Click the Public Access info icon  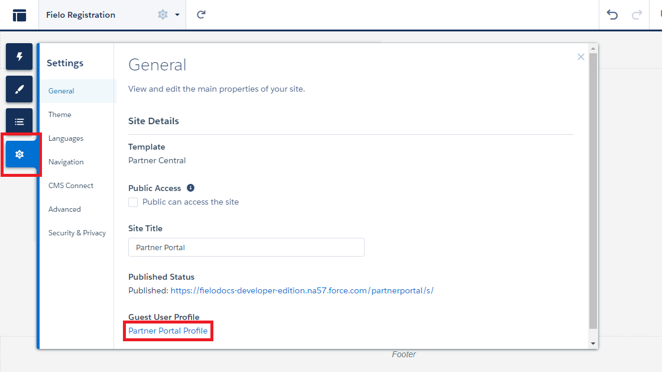pos(191,188)
